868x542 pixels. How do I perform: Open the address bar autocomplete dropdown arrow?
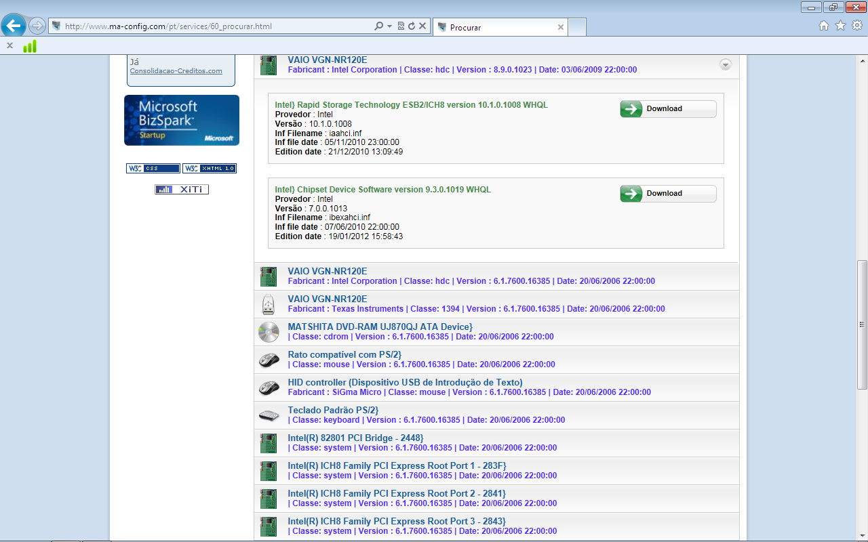[390, 26]
